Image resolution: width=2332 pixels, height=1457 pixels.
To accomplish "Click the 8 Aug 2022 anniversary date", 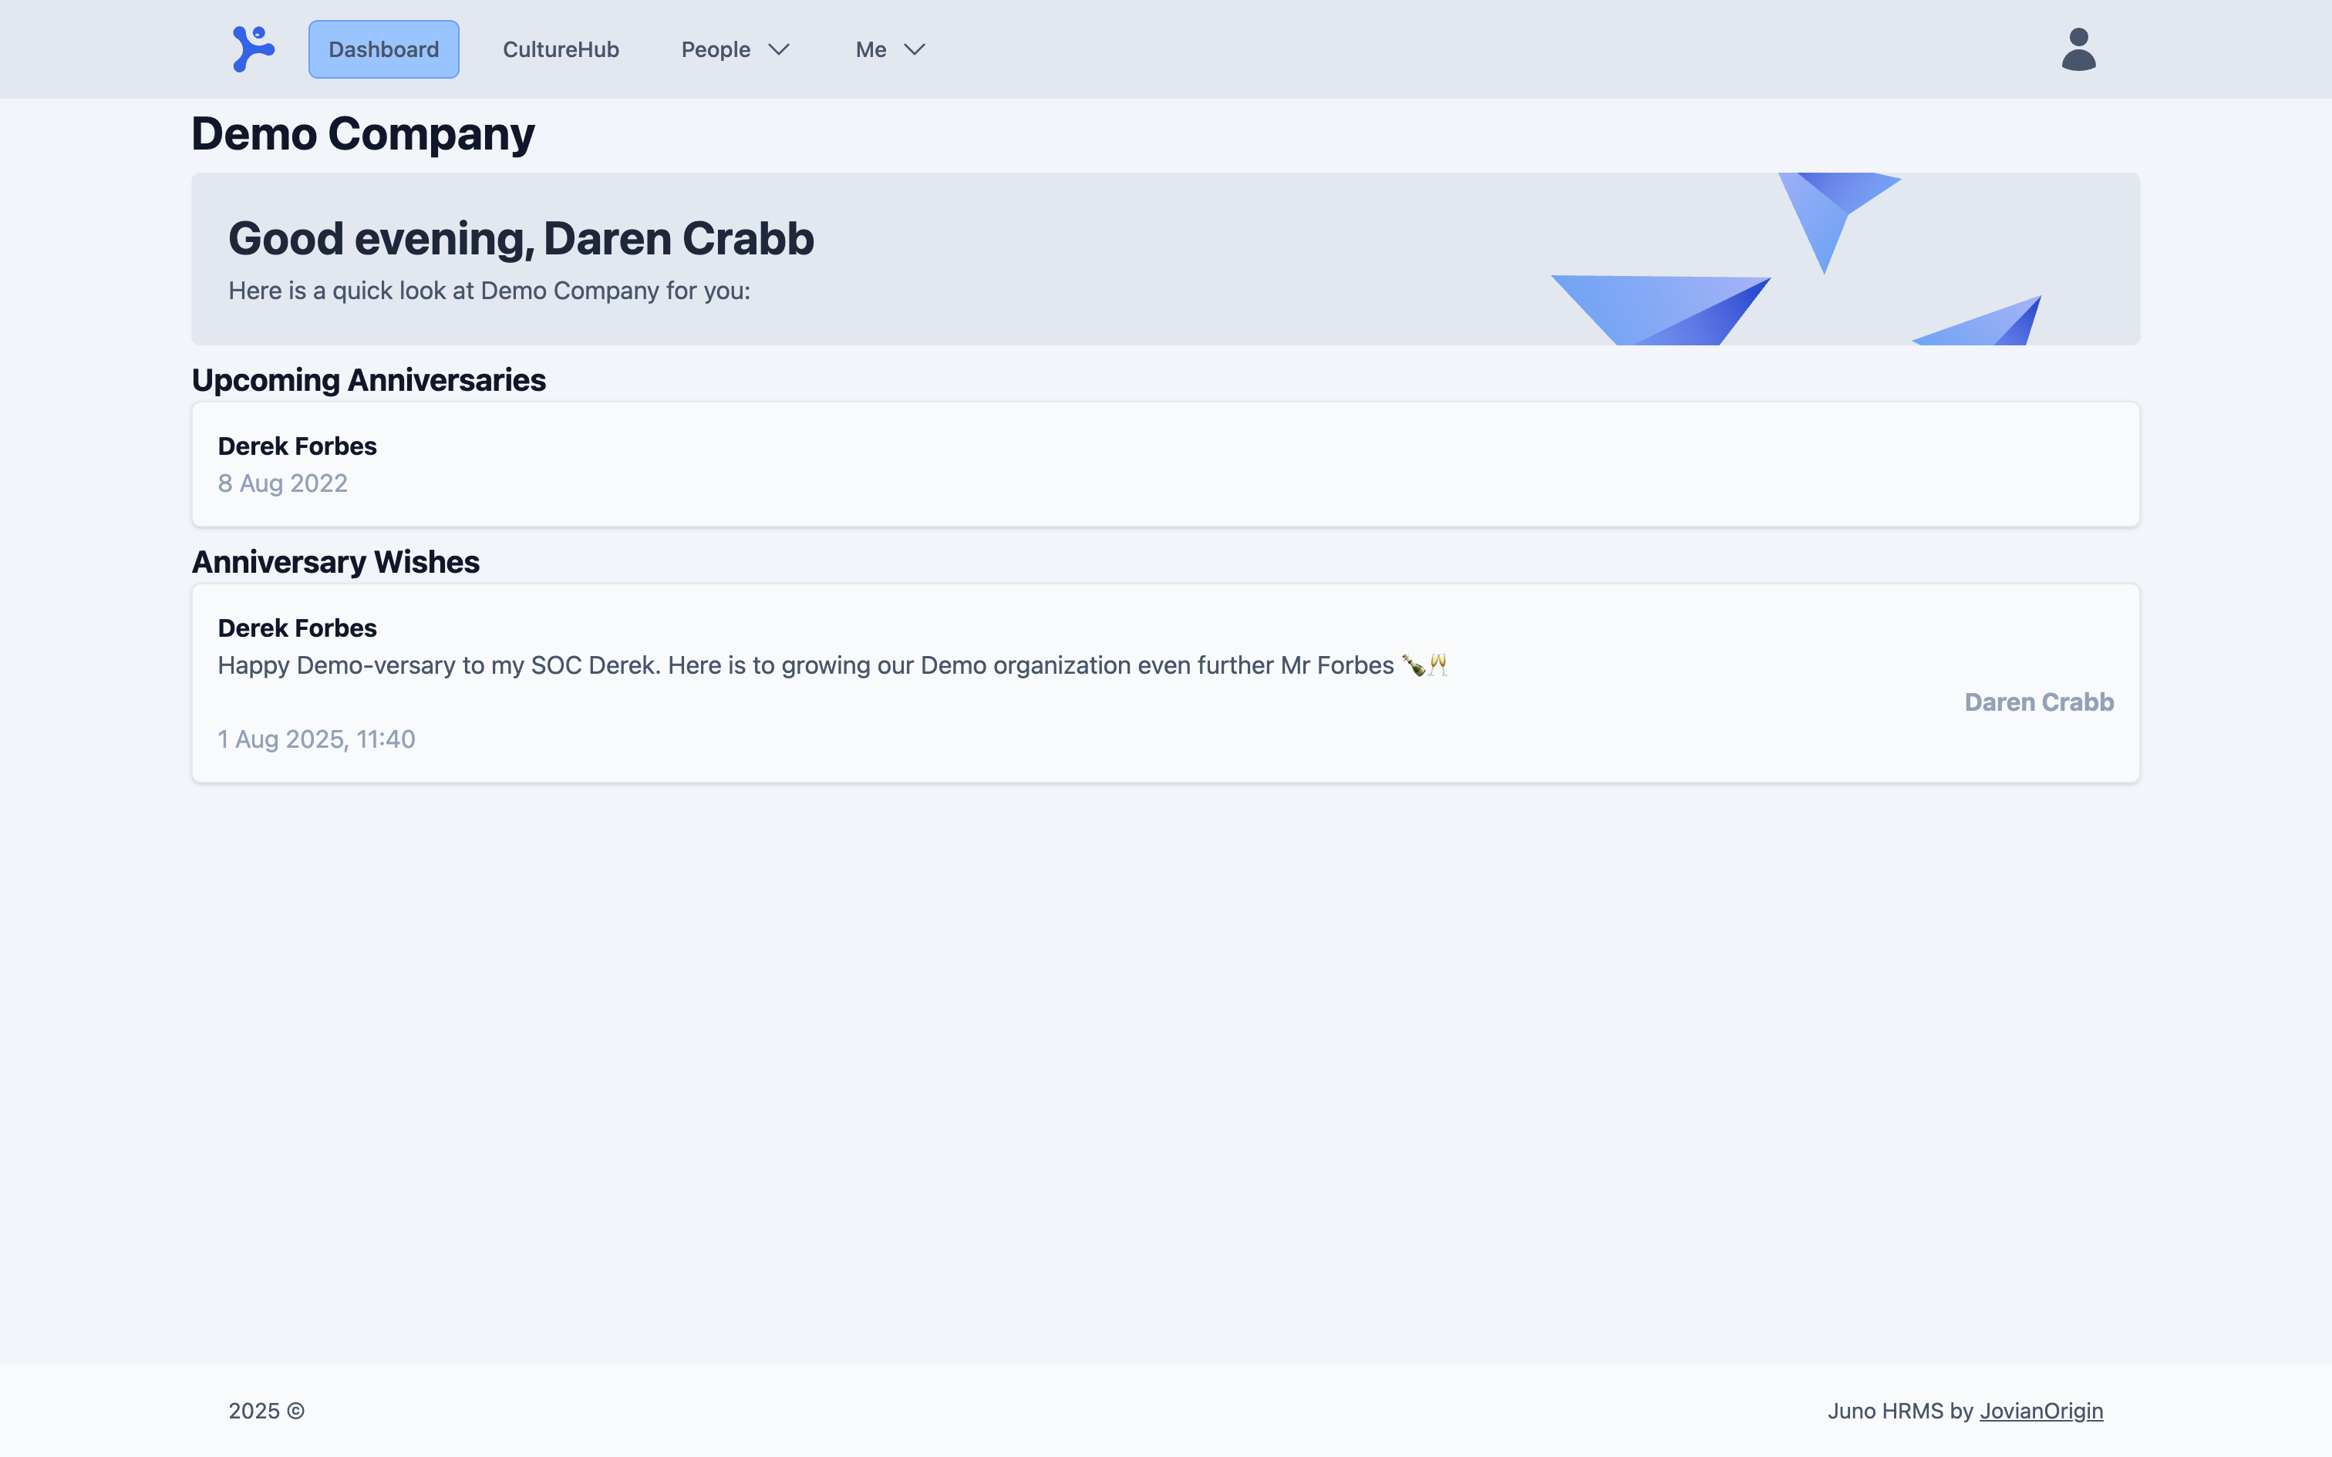I will coord(282,483).
